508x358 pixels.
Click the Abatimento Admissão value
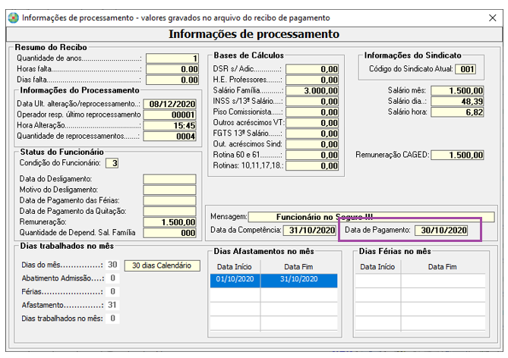(x=112, y=278)
